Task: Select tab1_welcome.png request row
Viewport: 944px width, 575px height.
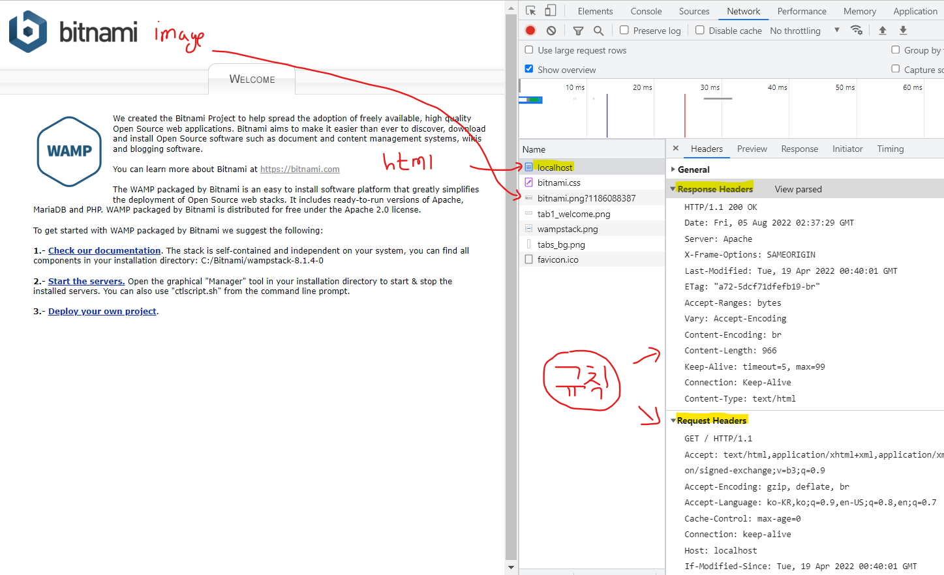Action: [592, 214]
